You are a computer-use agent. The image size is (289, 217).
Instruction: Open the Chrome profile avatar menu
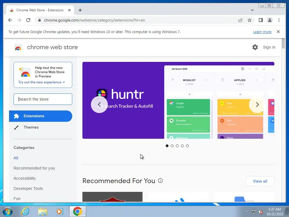click(270, 20)
